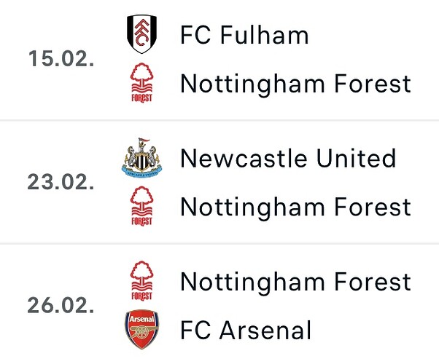The width and height of the screenshot is (439, 364).
Task: Select the Newcastle United crest icon
Action: pos(141,158)
